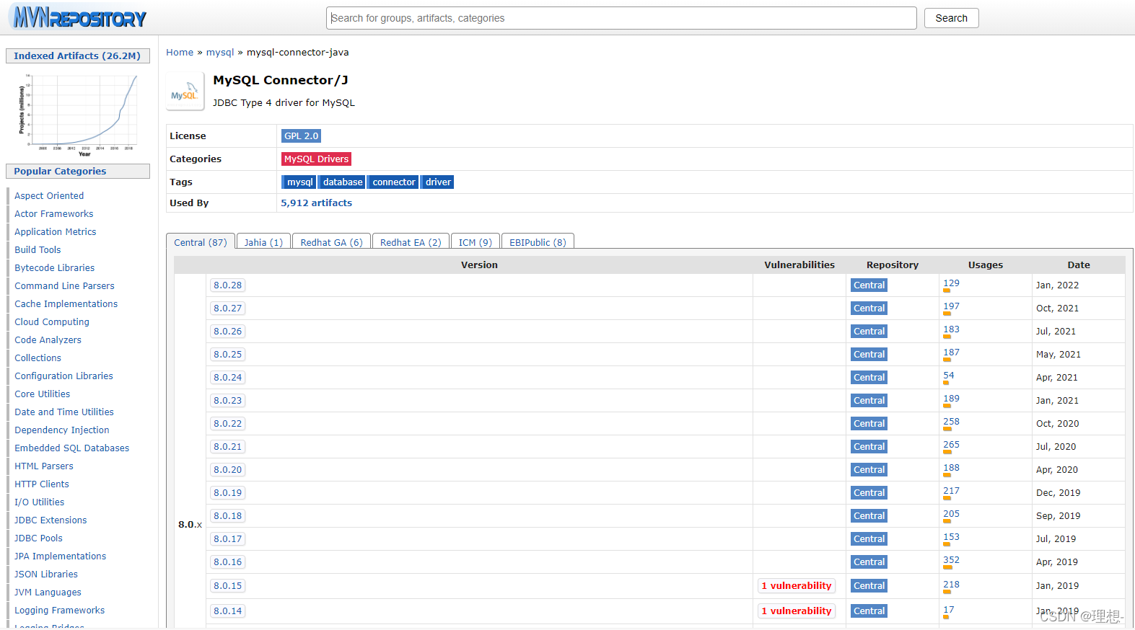The image size is (1135, 630).
Task: Open the 129 usages link for 8.0.28
Action: click(951, 283)
